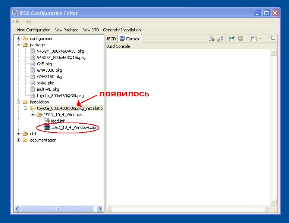Click the Open Console icon
289x223 pixels.
(254, 38)
